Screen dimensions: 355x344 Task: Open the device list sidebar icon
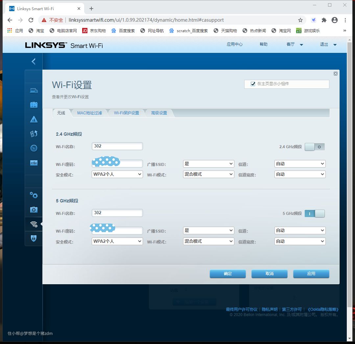pos(34,91)
